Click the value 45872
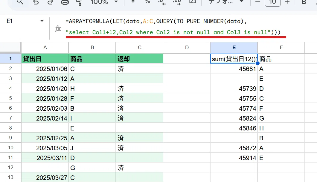The height and width of the screenshot is (182, 317). 247,148
